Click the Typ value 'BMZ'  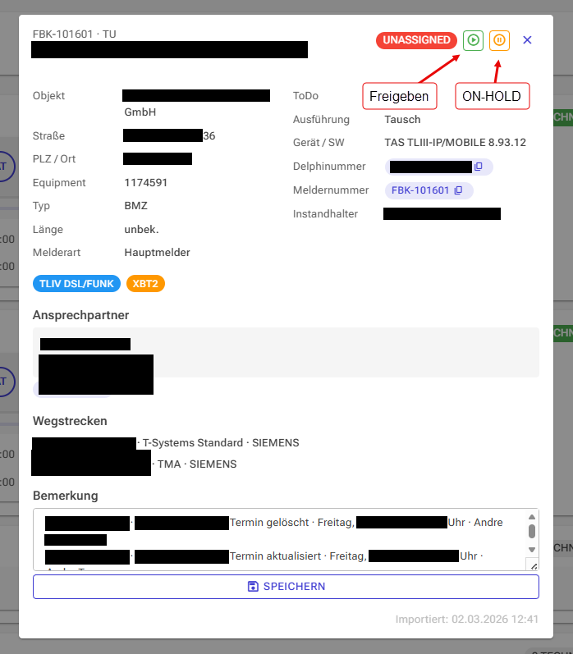pos(135,206)
